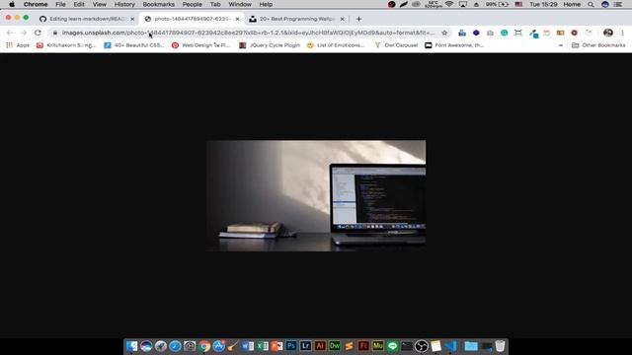632x355 pixels.
Task: Click the images.unsplash.com address bar
Action: [248, 33]
